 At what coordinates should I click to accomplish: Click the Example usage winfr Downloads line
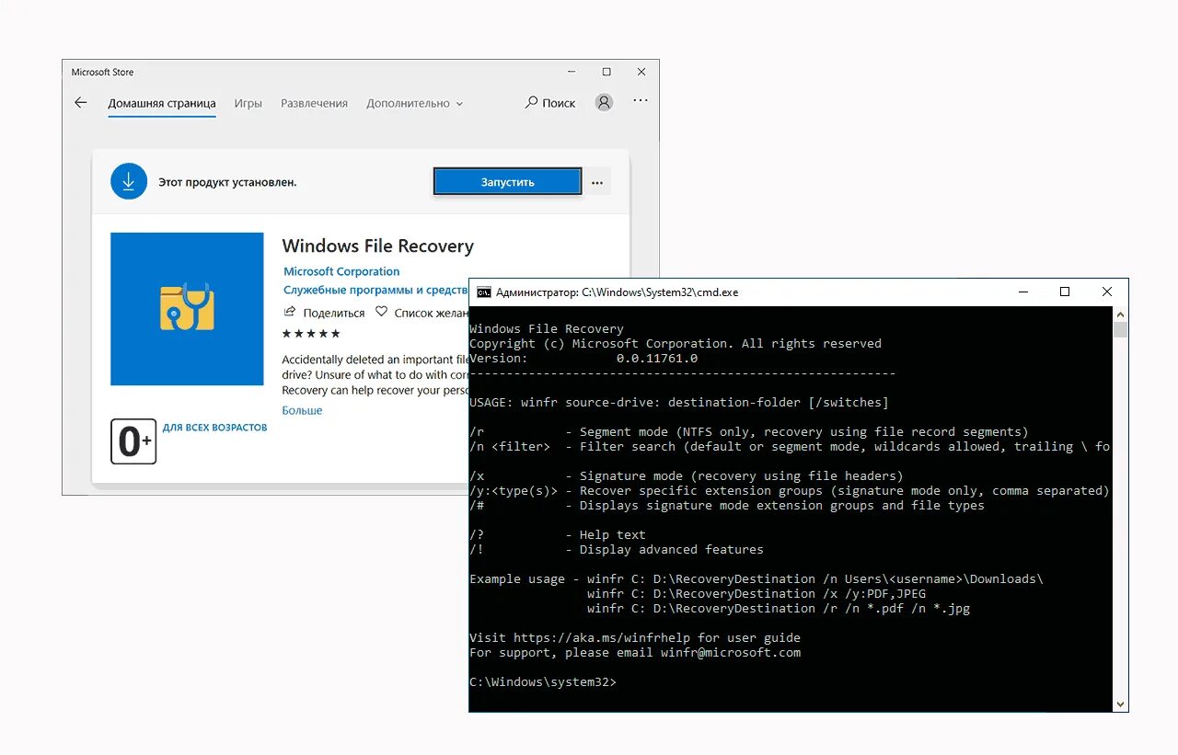click(x=756, y=579)
